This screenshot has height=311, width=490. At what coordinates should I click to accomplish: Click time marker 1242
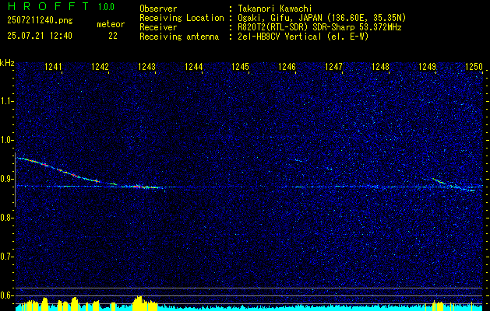[x=100, y=66]
